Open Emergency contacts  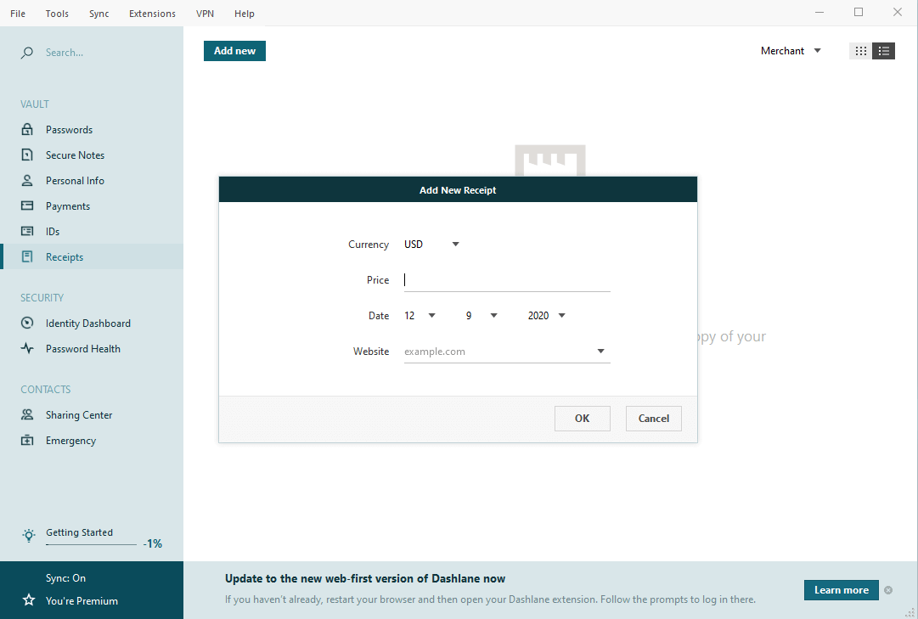pos(70,441)
